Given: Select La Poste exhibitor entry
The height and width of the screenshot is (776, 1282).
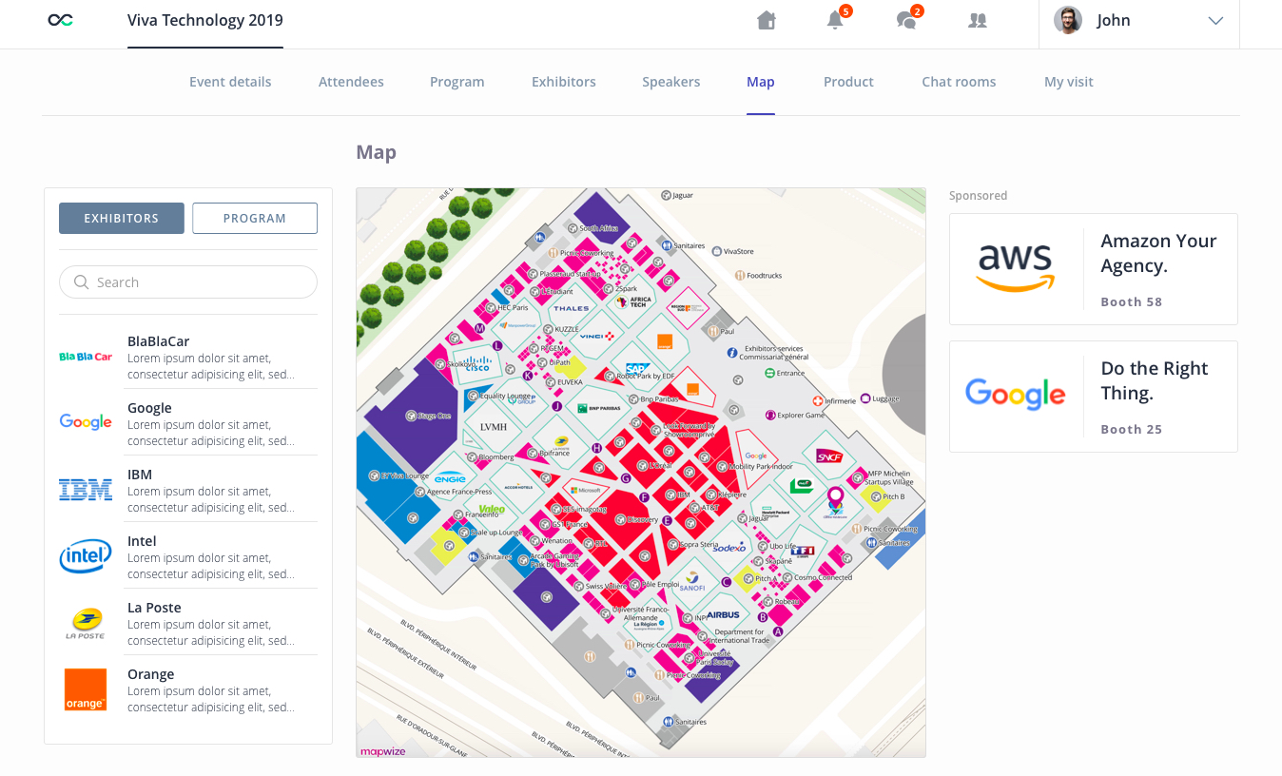Looking at the screenshot, I should tap(188, 623).
